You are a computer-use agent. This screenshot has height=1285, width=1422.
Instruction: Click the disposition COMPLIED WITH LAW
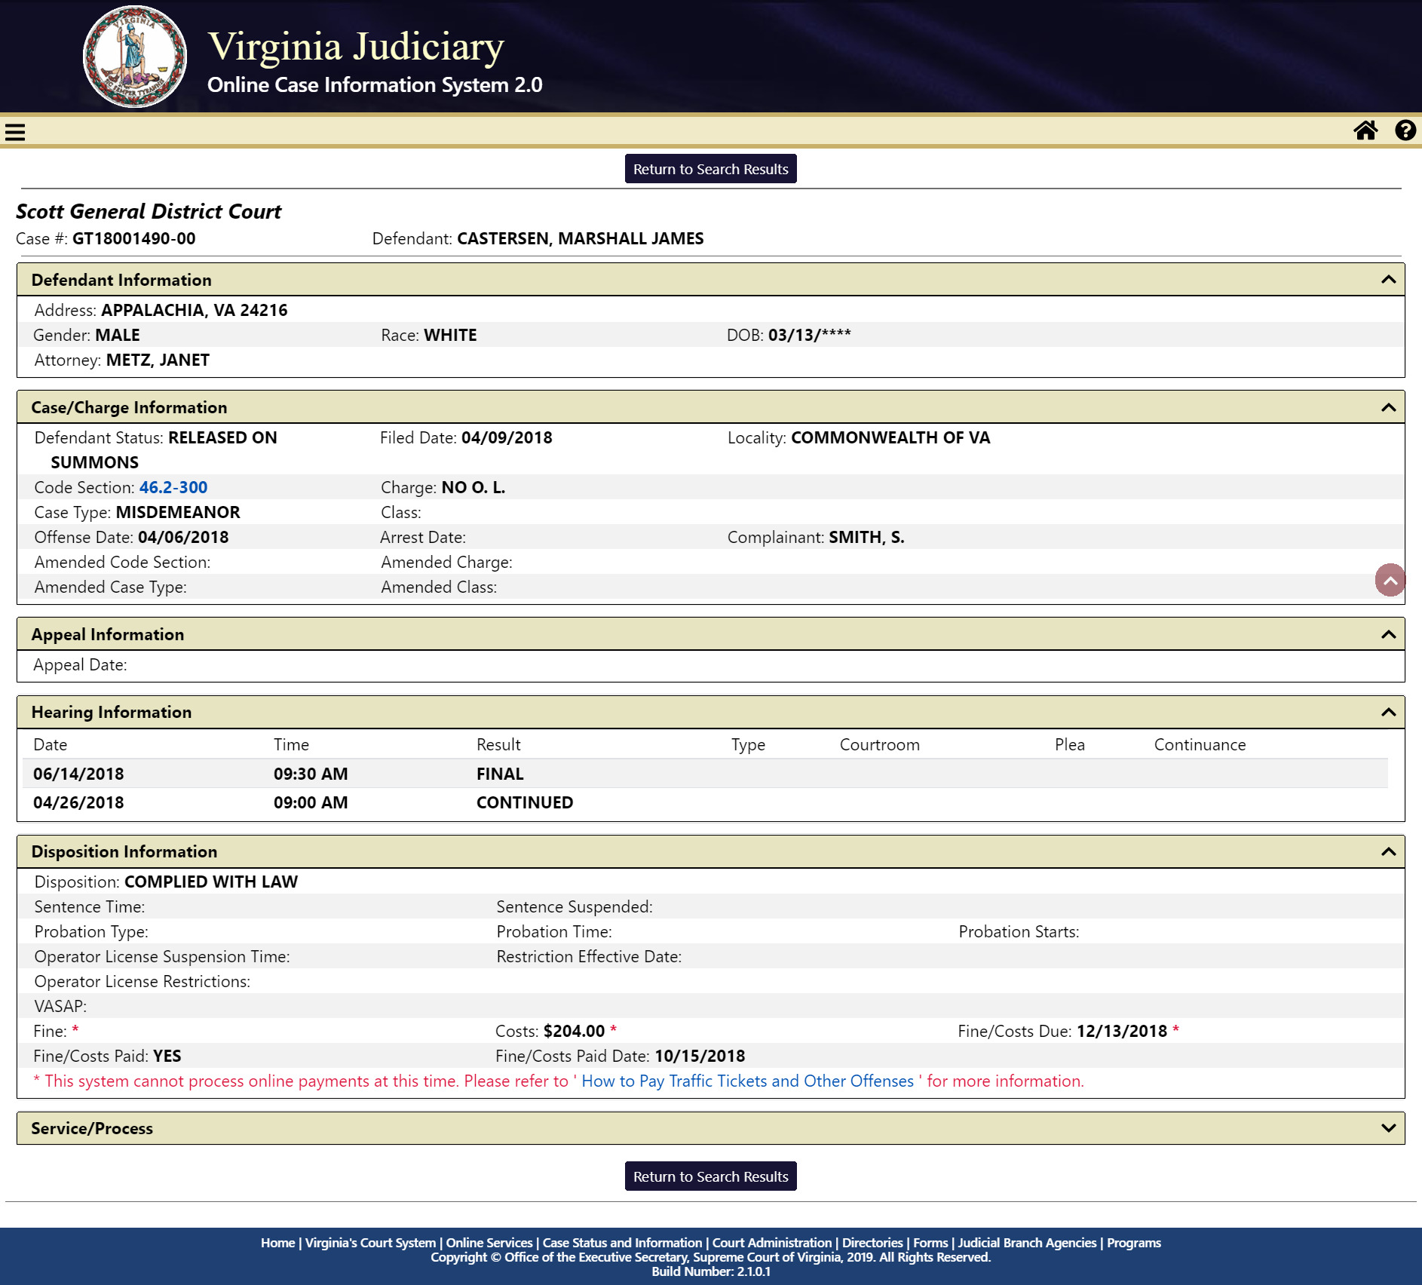pos(211,882)
